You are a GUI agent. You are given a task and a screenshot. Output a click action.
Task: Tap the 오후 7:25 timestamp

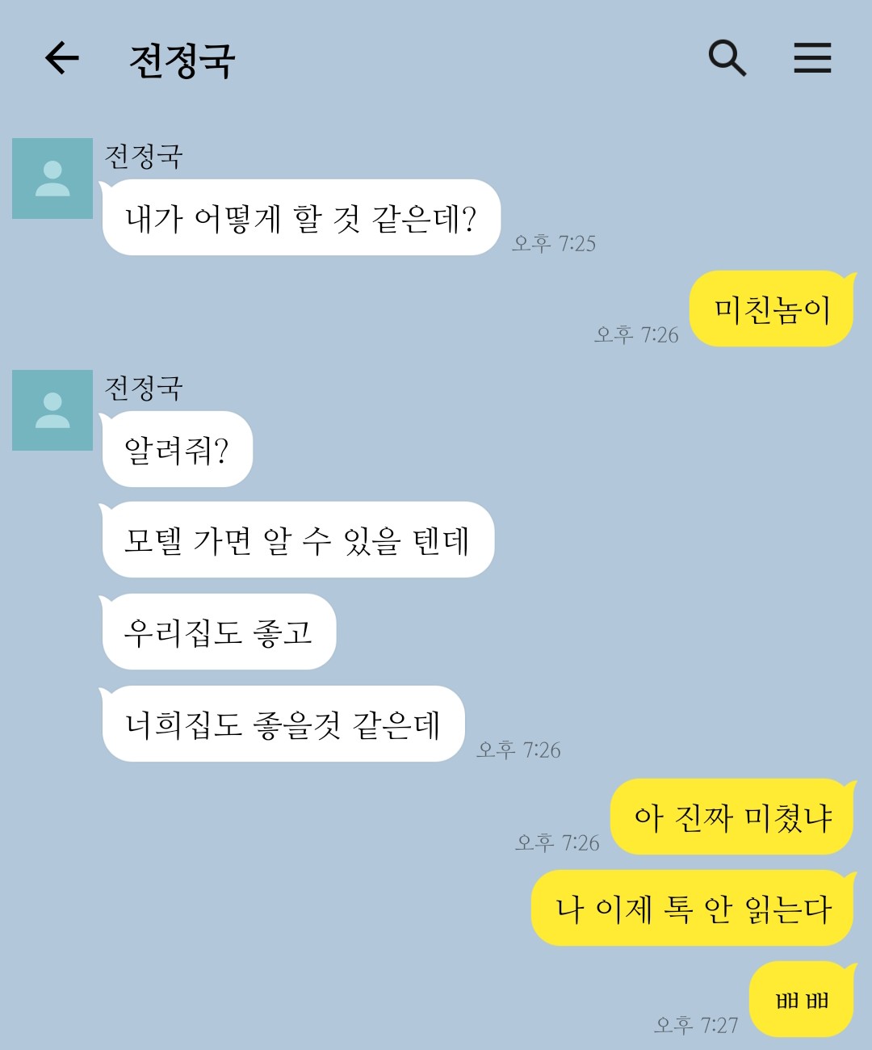point(554,243)
